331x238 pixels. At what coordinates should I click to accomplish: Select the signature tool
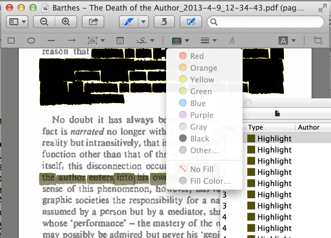tap(142, 41)
